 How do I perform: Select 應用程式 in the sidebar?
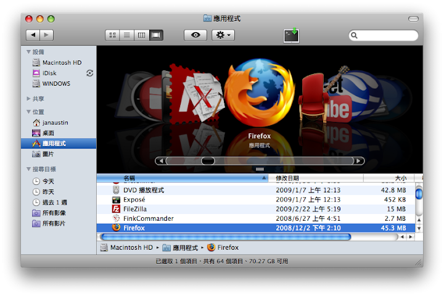[59, 143]
